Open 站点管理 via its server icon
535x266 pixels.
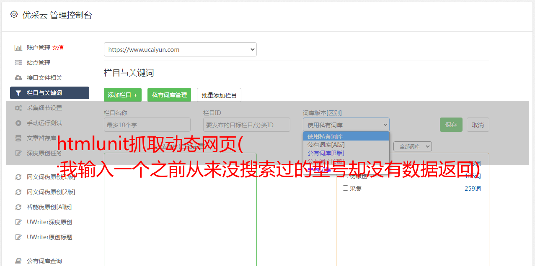18,63
